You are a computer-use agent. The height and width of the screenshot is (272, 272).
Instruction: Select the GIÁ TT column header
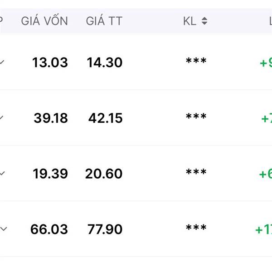click(x=104, y=21)
